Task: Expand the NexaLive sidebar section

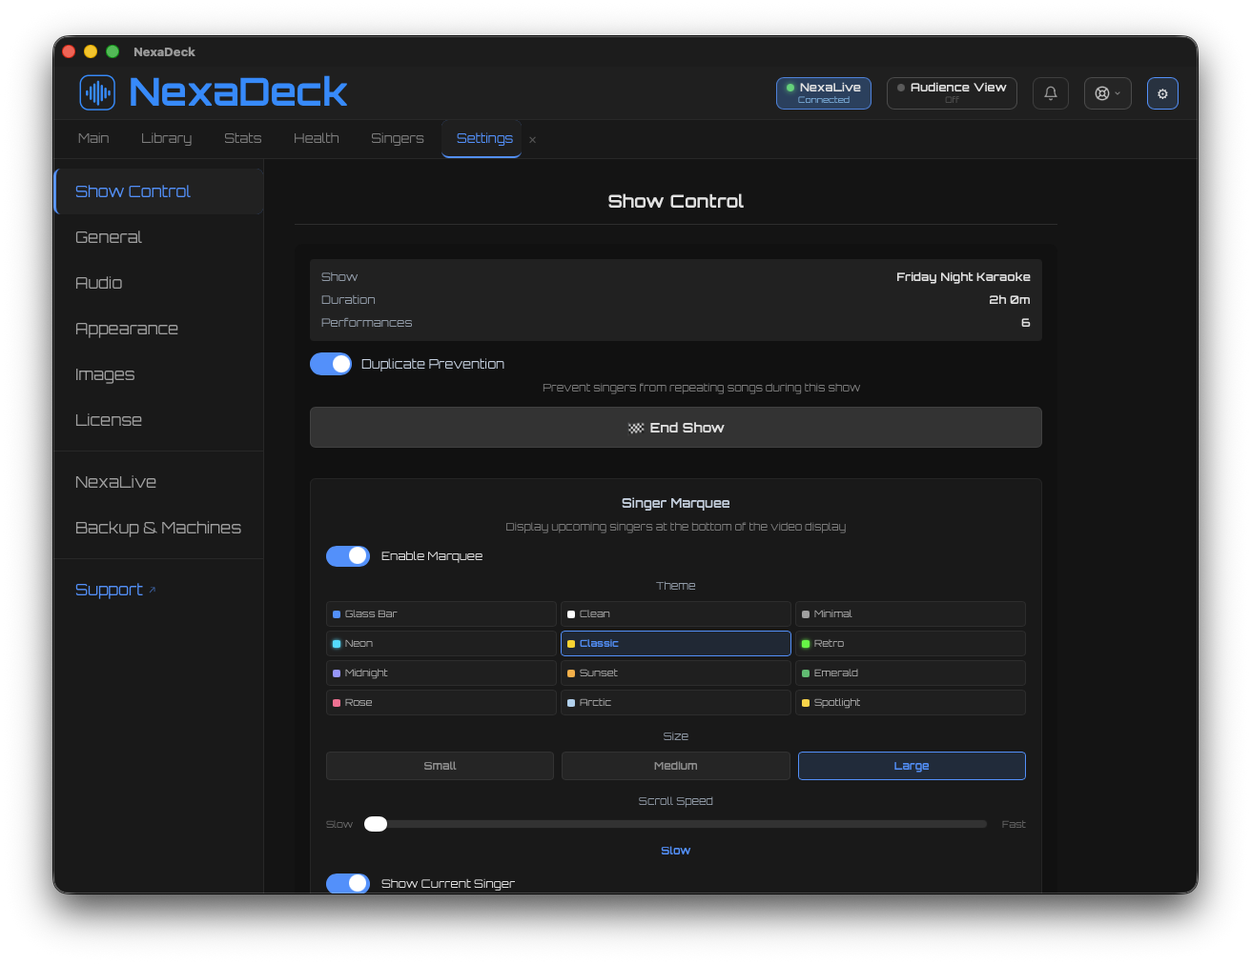Action: coord(115,481)
